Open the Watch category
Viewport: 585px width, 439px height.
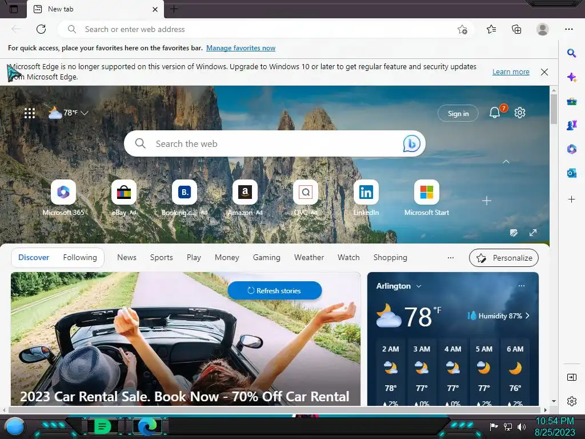348,258
